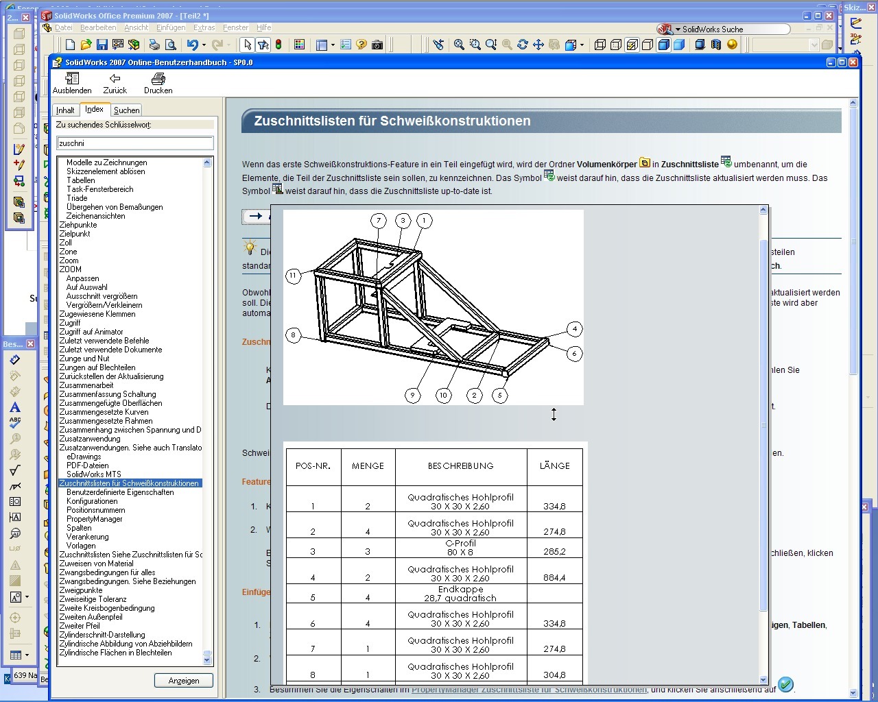Select the Zoom to Fit tool
878x702 pixels.
(459, 45)
